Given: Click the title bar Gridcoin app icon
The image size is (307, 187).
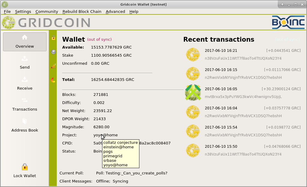Looking at the screenshot, I should (5, 4).
